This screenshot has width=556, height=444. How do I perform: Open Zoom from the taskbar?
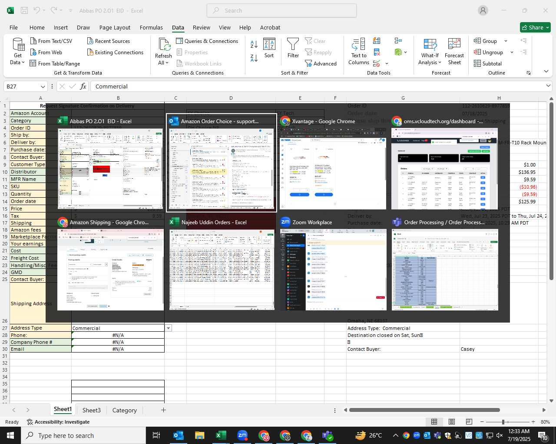(x=242, y=435)
